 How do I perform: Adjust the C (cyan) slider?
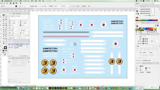pyautogui.click(x=145, y=9)
